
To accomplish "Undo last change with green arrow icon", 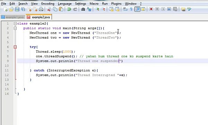I will point(69,9).
